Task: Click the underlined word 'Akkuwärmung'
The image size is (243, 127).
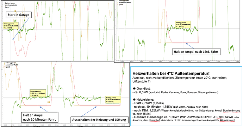Action: tap(227, 120)
